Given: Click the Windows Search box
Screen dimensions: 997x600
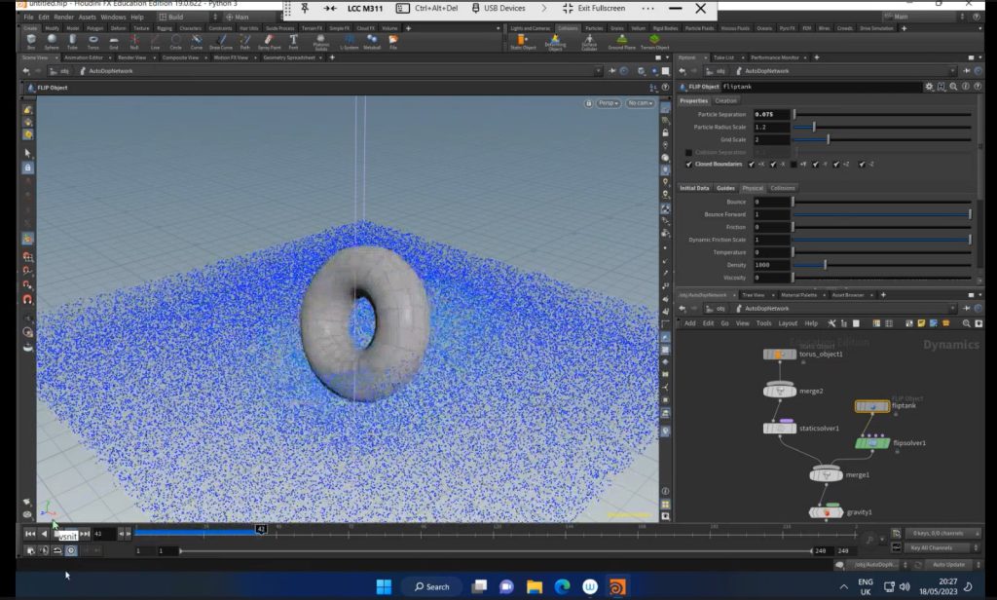Looking at the screenshot, I should 431,586.
